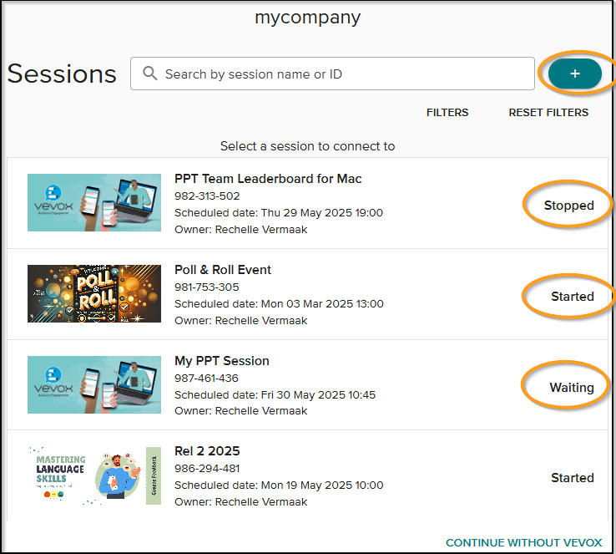
Task: Click the Waiting status label
Action: 572,388
